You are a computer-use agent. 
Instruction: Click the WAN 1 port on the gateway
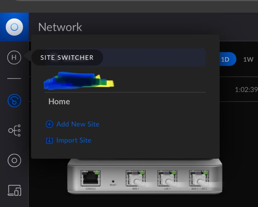click(135, 179)
